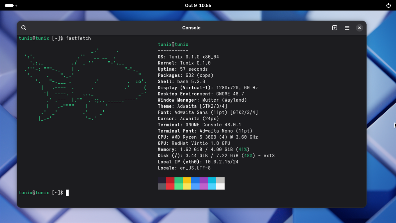396x223 pixels.
Task: Click the tunix@tunix header above the dashes
Action: pos(173,45)
